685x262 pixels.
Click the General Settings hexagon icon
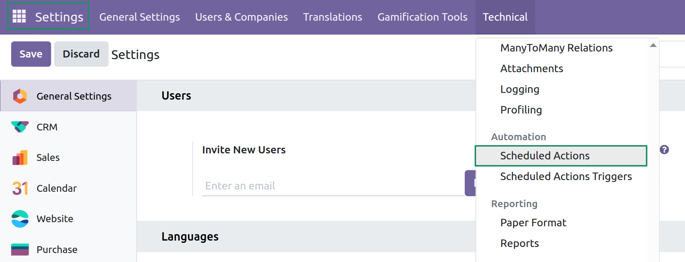pos(20,96)
